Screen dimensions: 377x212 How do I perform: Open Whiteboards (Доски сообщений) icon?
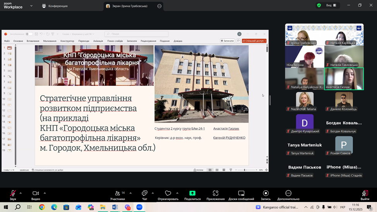(241, 193)
